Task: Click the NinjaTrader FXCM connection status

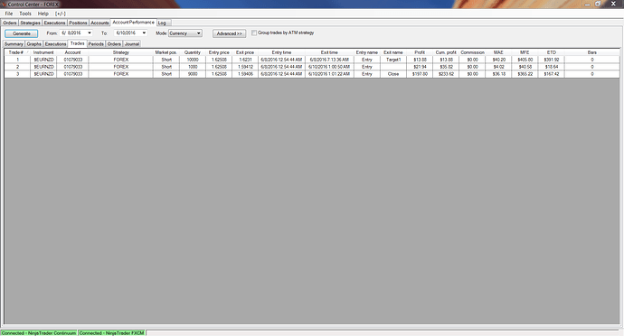Action: point(112,332)
